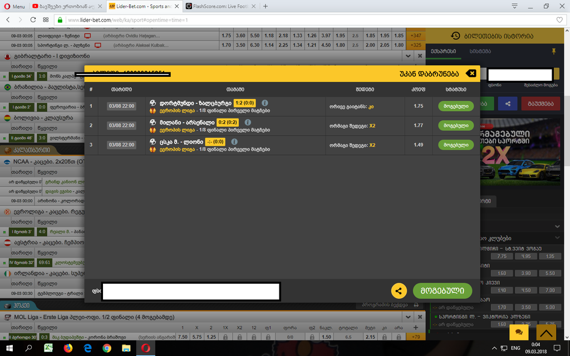Image resolution: width=570 pixels, height=356 pixels.
Task: Open info icon for CSKA - Lyon match
Action: (x=234, y=142)
